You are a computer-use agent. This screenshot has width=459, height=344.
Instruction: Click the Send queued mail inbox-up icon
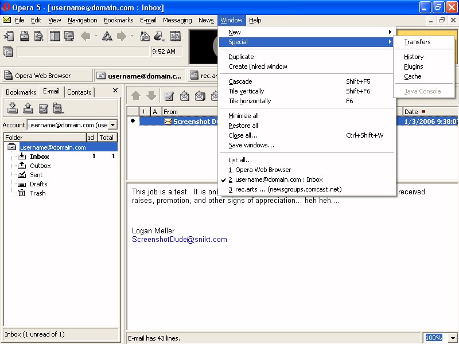pos(28,108)
